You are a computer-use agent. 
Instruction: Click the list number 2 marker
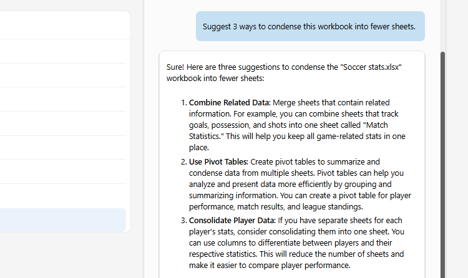(183, 161)
